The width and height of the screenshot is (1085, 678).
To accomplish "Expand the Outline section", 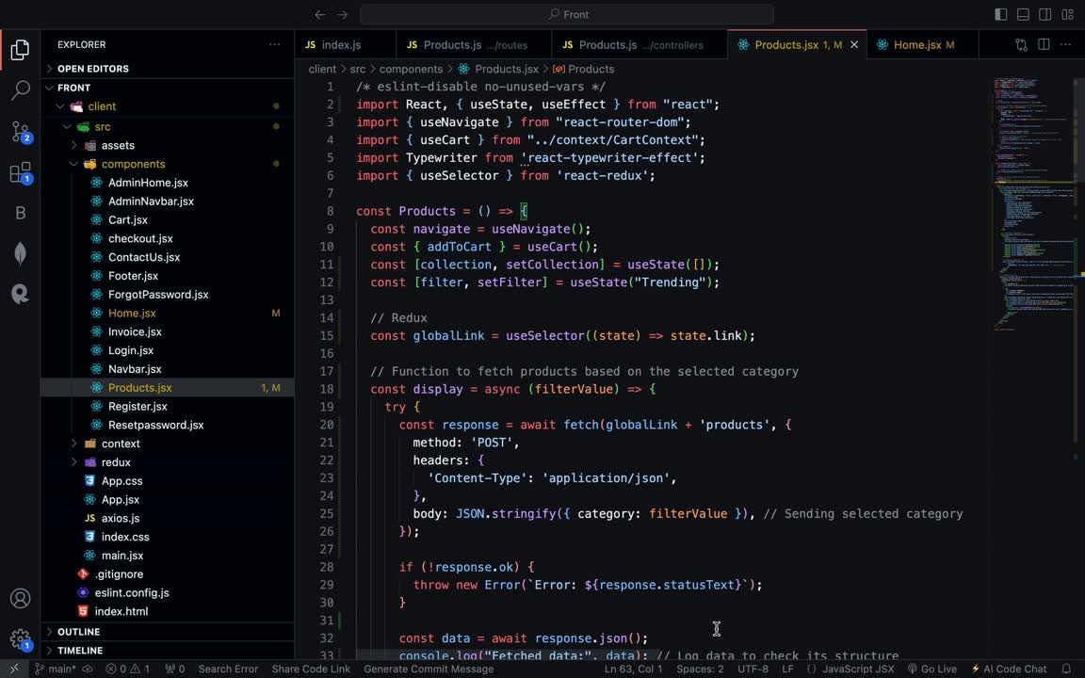I will pyautogui.click(x=168, y=632).
